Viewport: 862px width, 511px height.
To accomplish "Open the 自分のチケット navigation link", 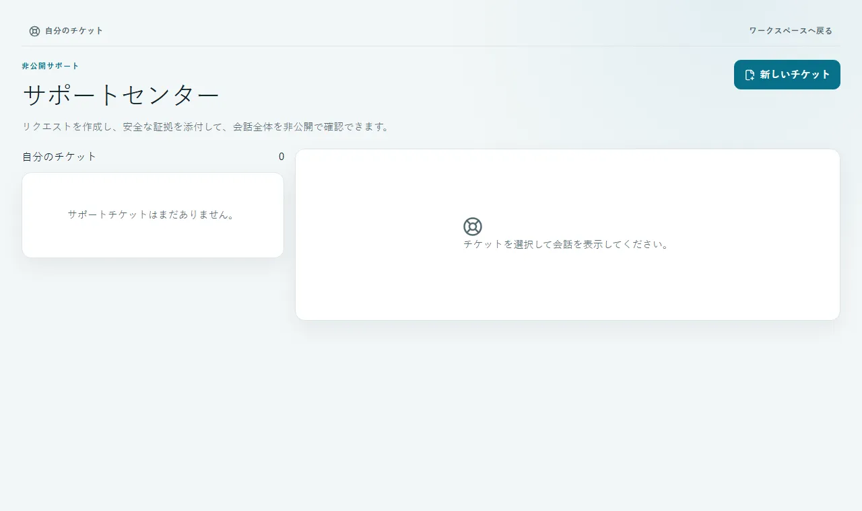I will tap(66, 31).
